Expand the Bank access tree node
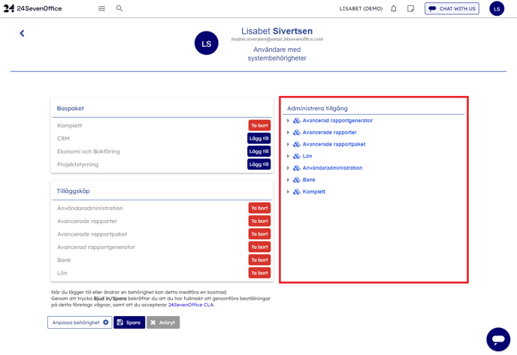Viewport: 517px width, 355px height. 288,180
